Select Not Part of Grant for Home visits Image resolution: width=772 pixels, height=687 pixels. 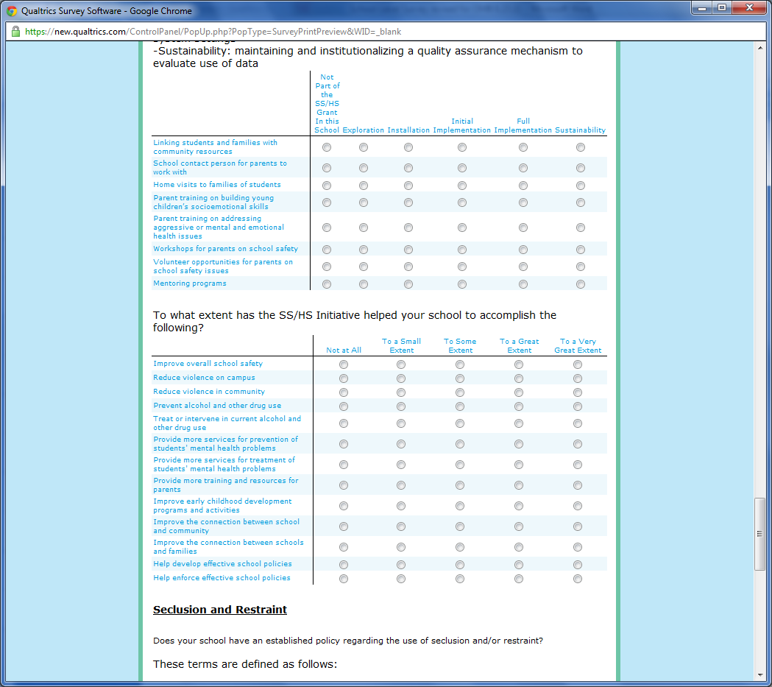coord(327,185)
